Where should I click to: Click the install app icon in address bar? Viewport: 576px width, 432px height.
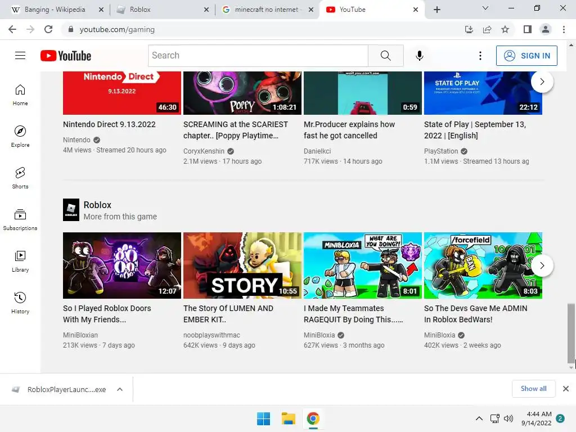pyautogui.click(x=469, y=29)
